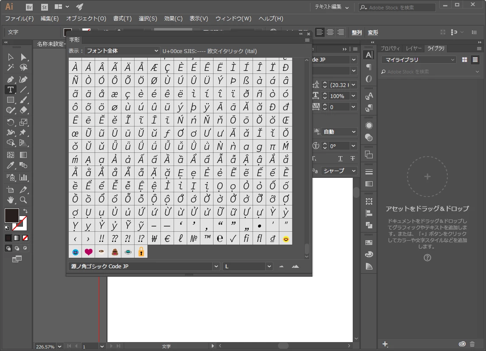Viewport: 486px width, 351px height.
Task: Select Draw Behind mode
Action: click(x=17, y=248)
